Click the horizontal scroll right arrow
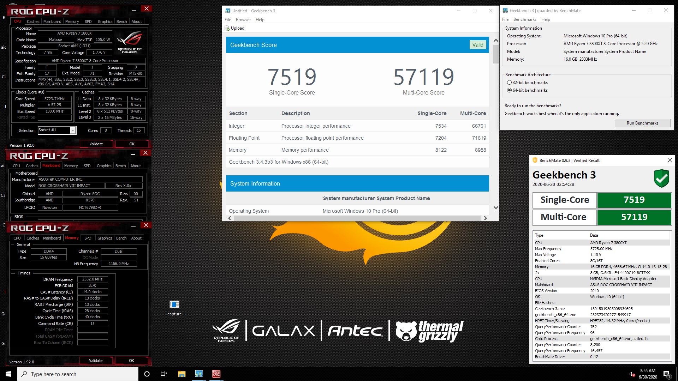The height and width of the screenshot is (381, 678). (x=485, y=218)
